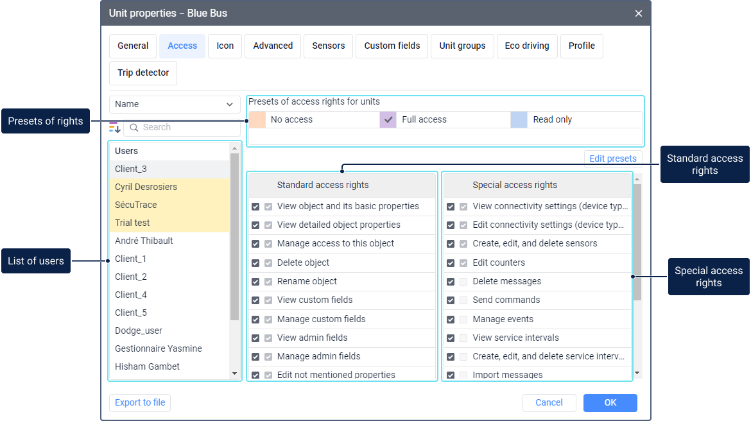Toggle Send commands special access right
Screen dimensions: 751x421
coord(451,300)
